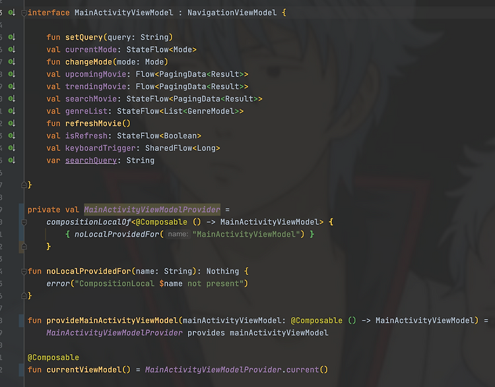The height and width of the screenshot is (387, 495).
Task: Click the provideMainActivityViewModel function name
Action: [112, 321]
